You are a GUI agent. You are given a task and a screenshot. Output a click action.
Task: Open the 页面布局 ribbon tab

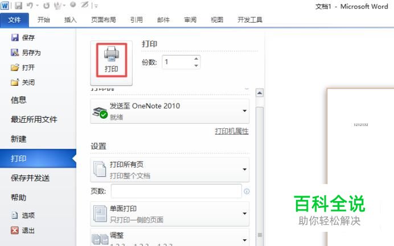104,20
